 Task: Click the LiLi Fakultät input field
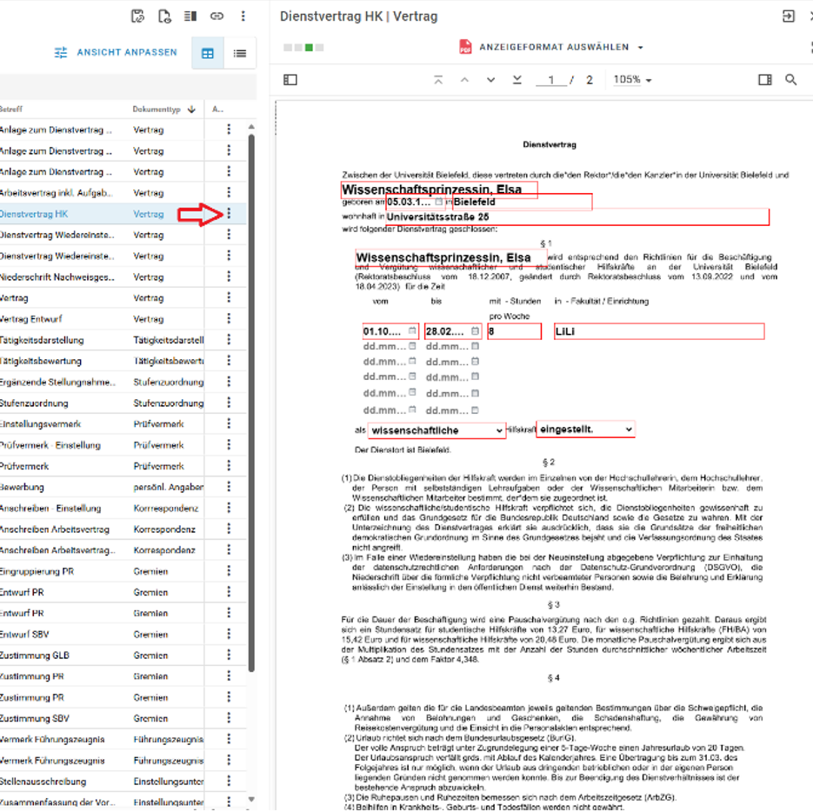pyautogui.click(x=658, y=331)
